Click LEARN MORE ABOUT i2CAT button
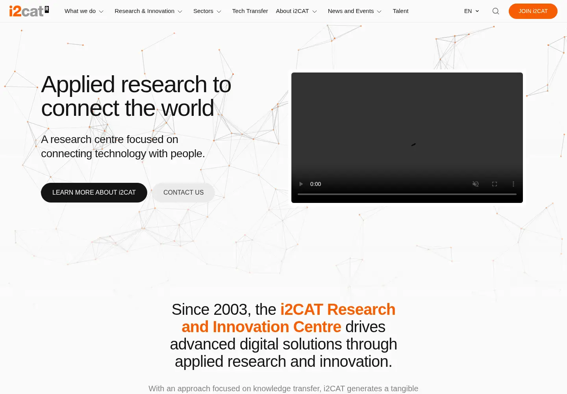 94,193
